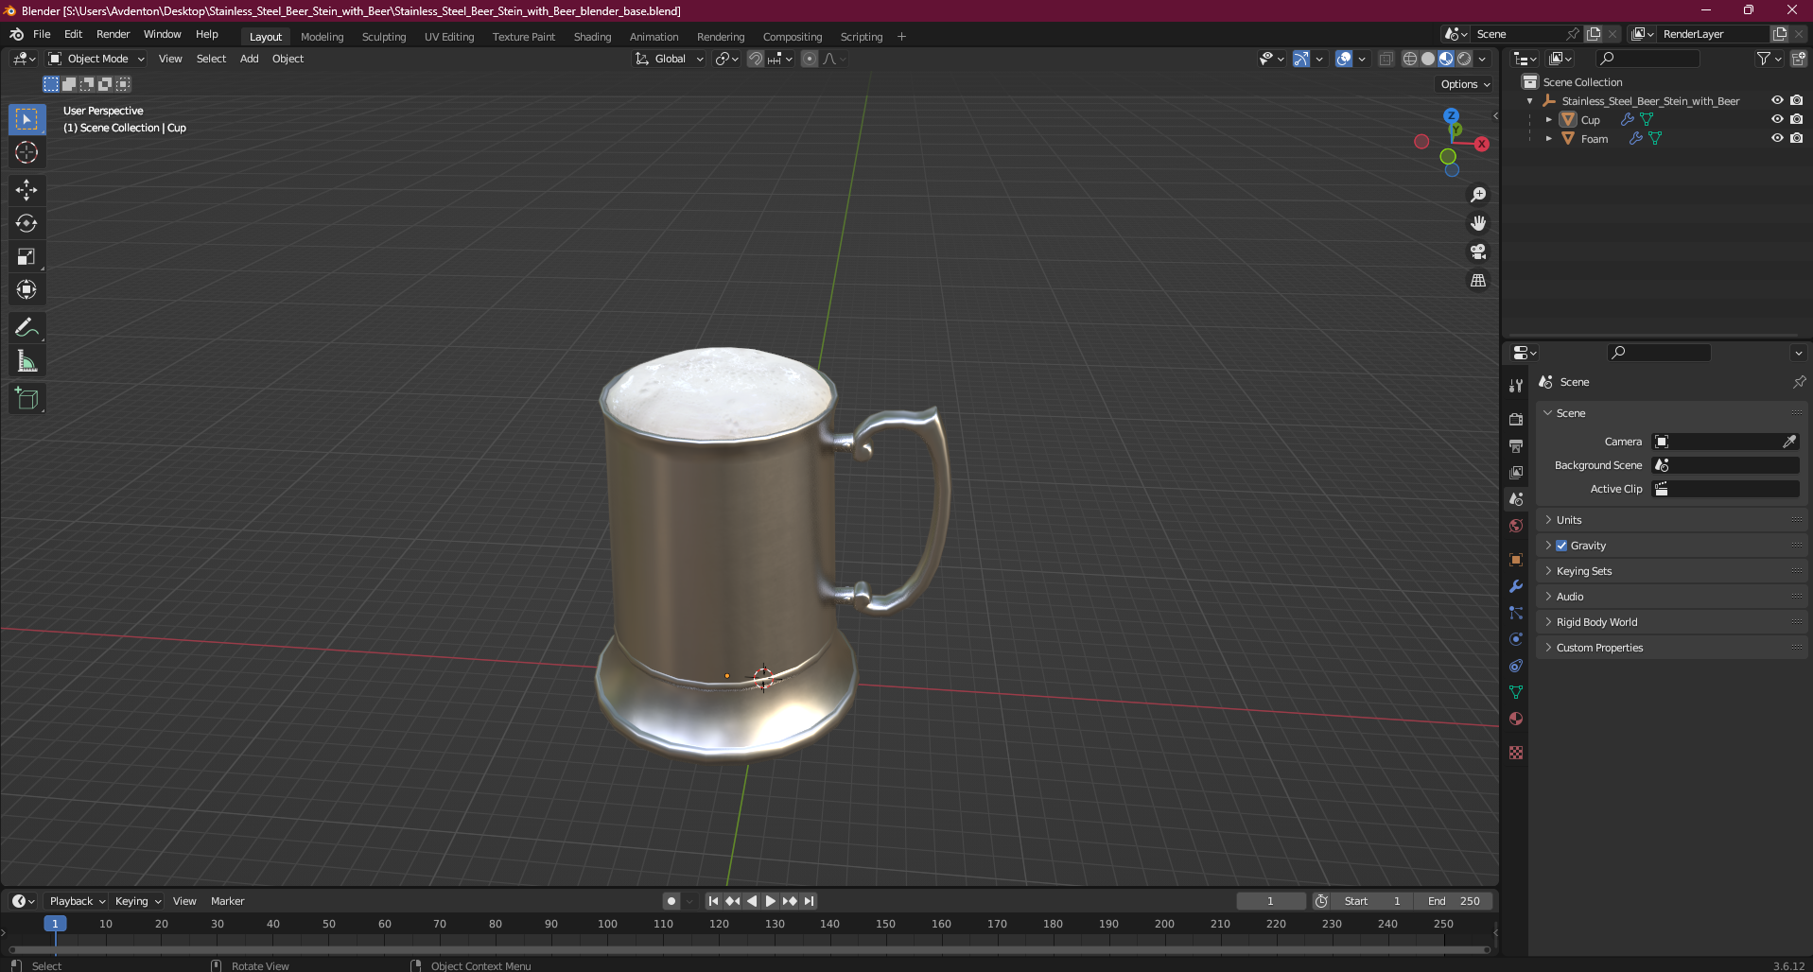
Task: Select the Measure tool
Action: (26, 361)
